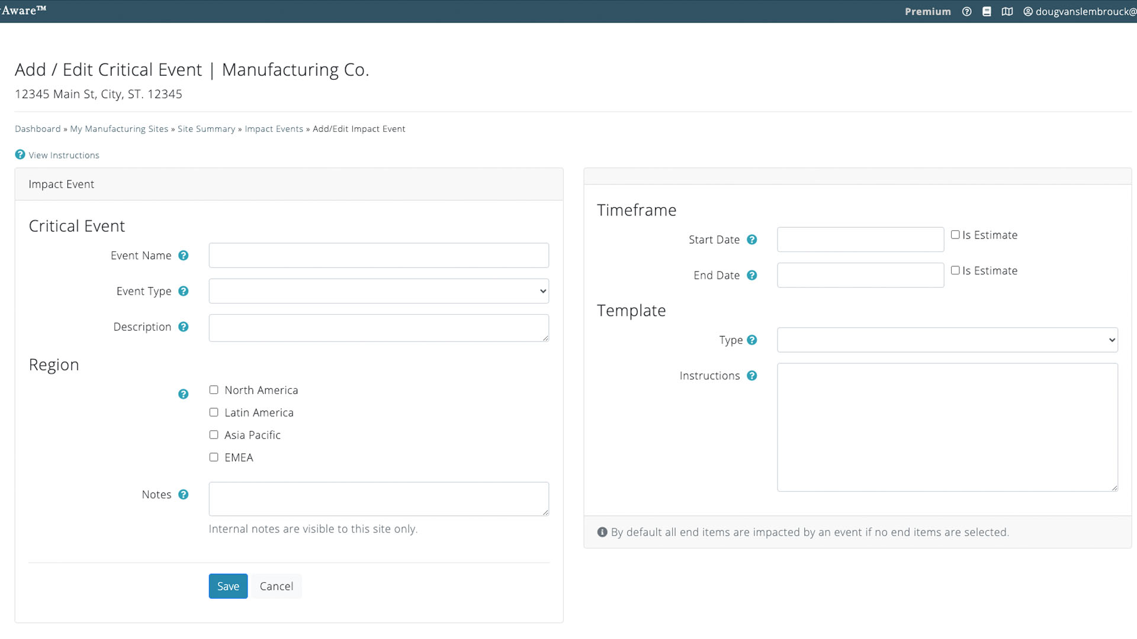Check the North America region box

point(214,390)
